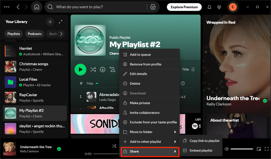Open the Browse icon in search bar
The image size is (271, 159).
point(153,7)
